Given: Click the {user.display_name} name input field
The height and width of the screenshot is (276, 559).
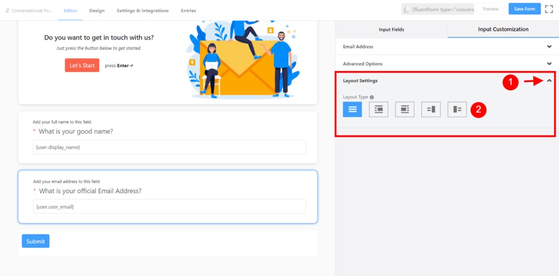Looking at the screenshot, I should pyautogui.click(x=169, y=147).
